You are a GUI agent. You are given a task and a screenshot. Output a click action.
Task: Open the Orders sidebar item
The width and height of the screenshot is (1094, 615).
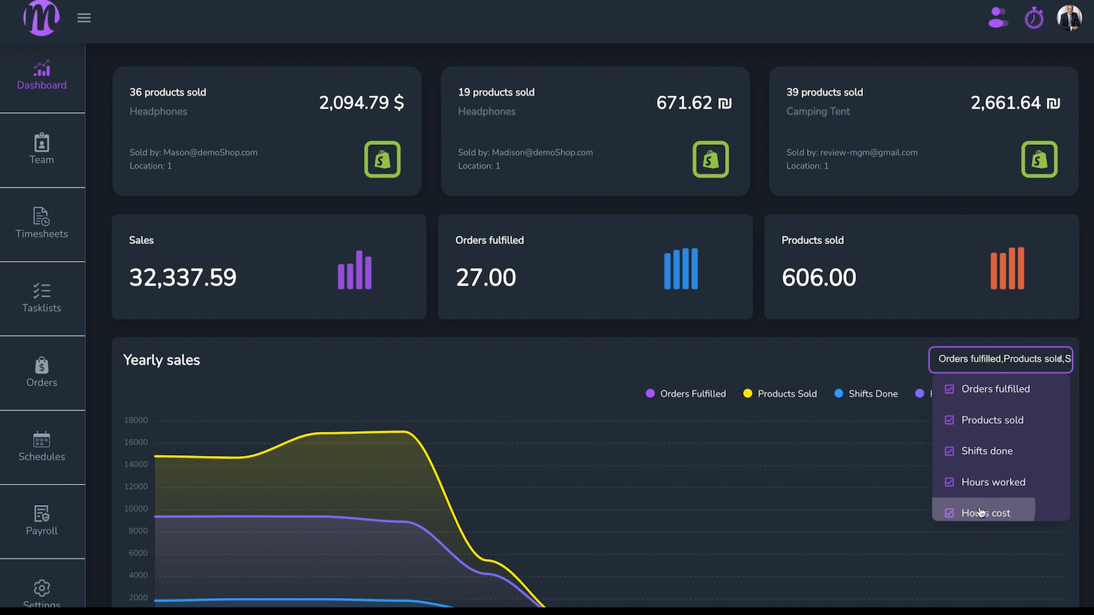(x=42, y=373)
